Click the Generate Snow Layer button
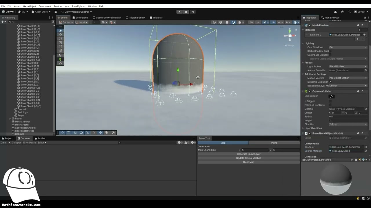 (248, 154)
